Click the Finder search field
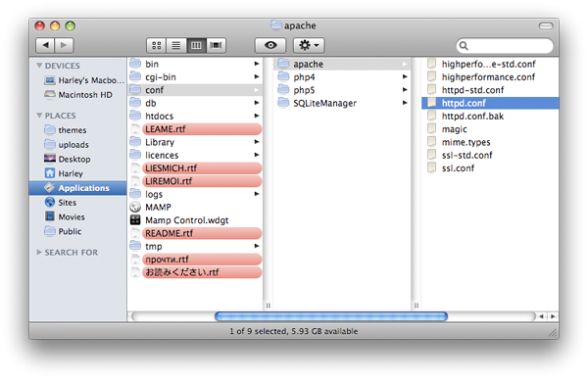Image resolution: width=588 pixels, height=379 pixels. pos(505,46)
